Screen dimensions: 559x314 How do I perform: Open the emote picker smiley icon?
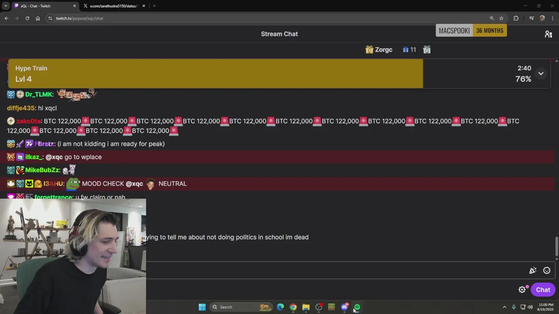click(546, 270)
